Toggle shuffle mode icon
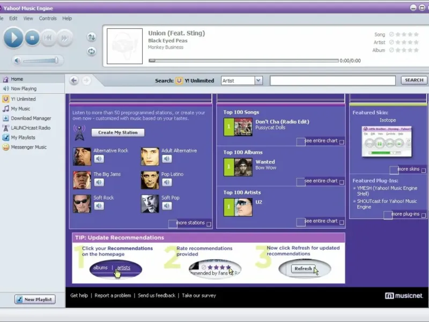Image resolution: width=429 pixels, height=322 pixels. [x=91, y=36]
